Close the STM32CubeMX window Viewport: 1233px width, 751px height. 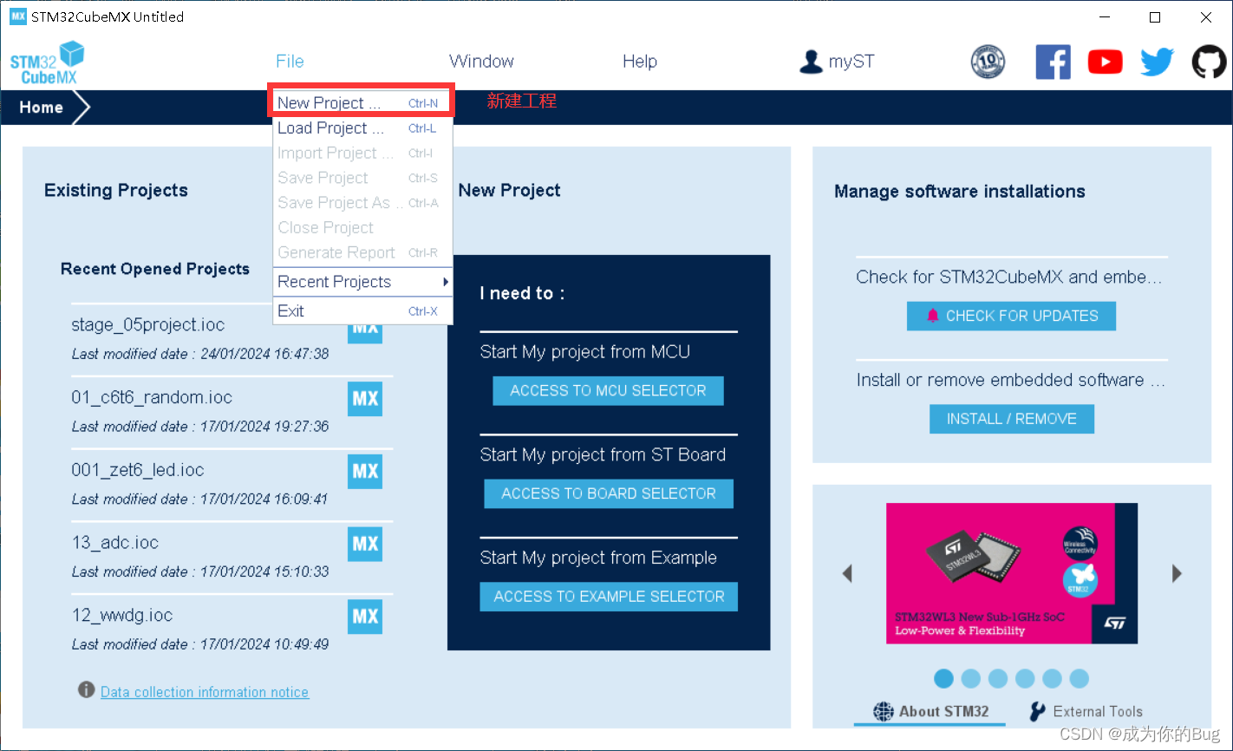coord(1206,17)
